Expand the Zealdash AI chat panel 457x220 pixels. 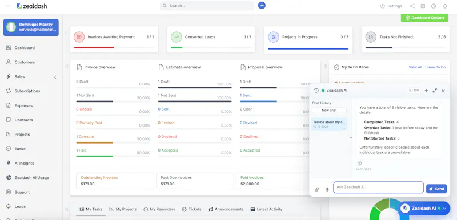click(x=435, y=91)
